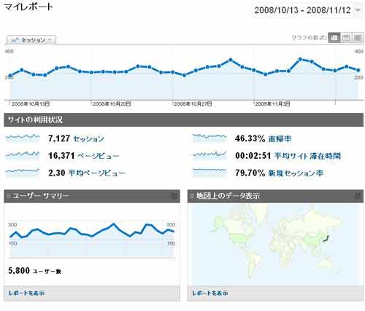Open the 平均サイト滞在時間 report link
365x311 pixels.
[x=307, y=156]
